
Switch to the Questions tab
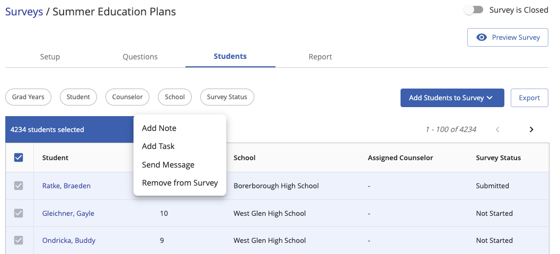(x=140, y=57)
